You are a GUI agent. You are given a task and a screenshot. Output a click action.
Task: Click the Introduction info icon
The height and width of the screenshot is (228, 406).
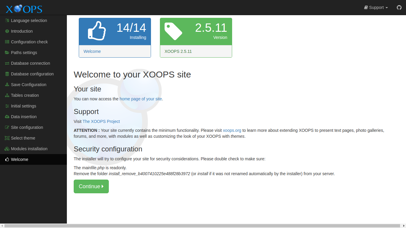[x=6, y=31]
